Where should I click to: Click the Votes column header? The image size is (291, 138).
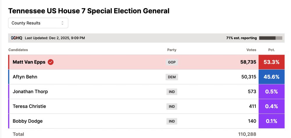tap(251, 50)
